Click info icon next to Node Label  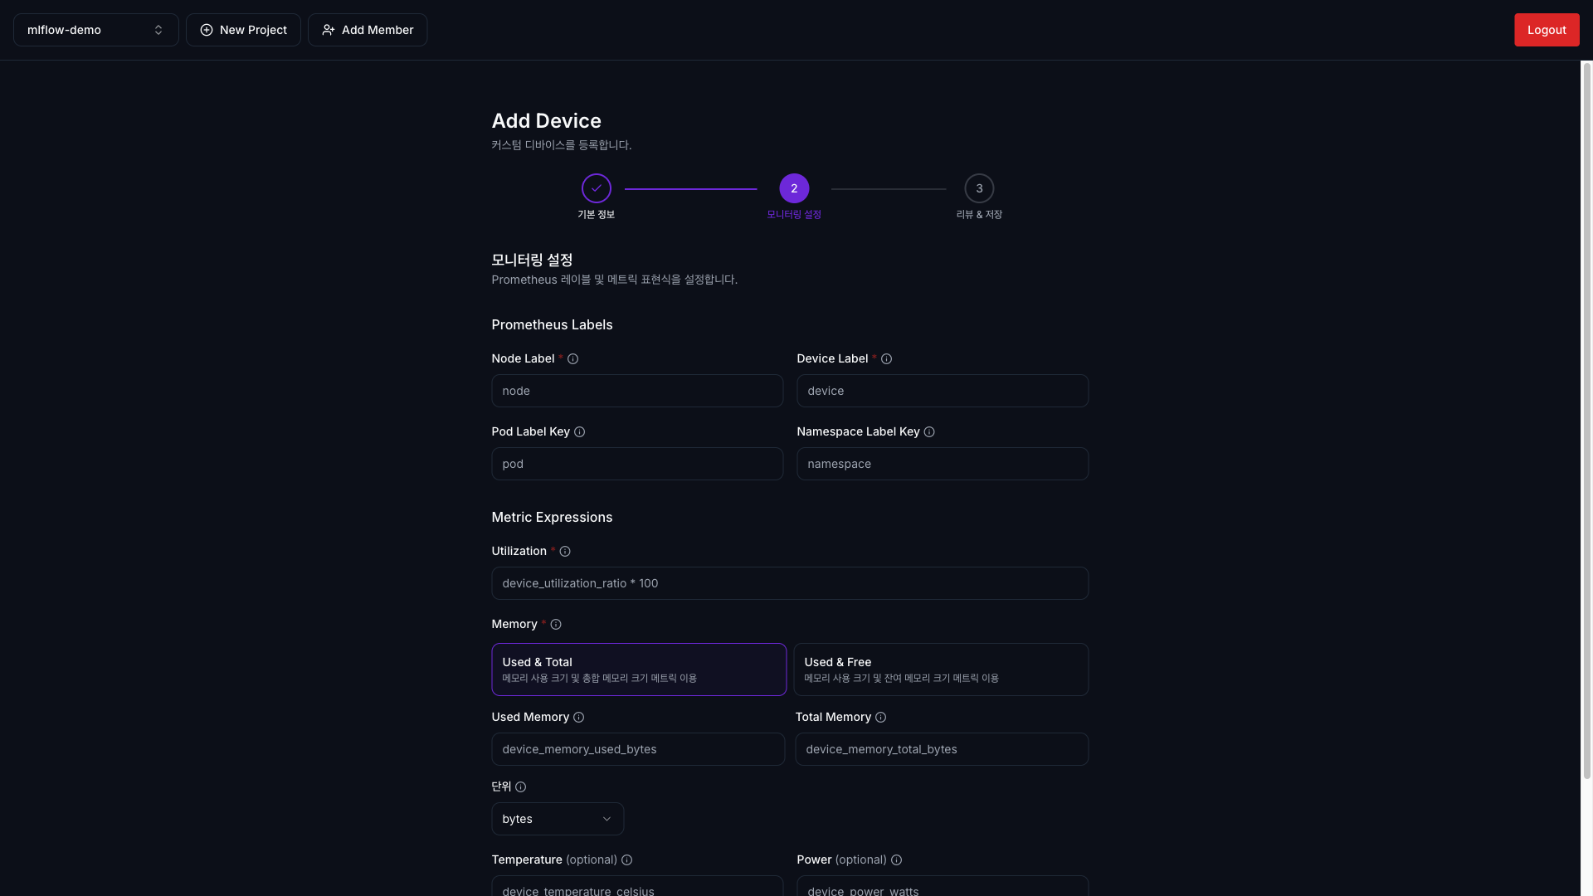[572, 359]
